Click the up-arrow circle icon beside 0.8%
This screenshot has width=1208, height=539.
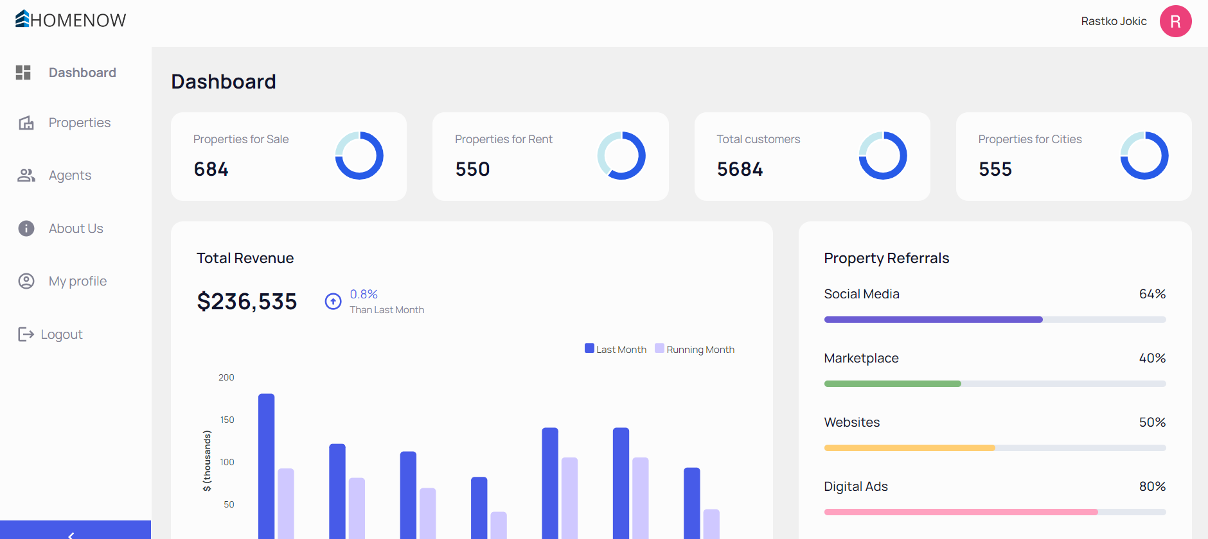(333, 302)
